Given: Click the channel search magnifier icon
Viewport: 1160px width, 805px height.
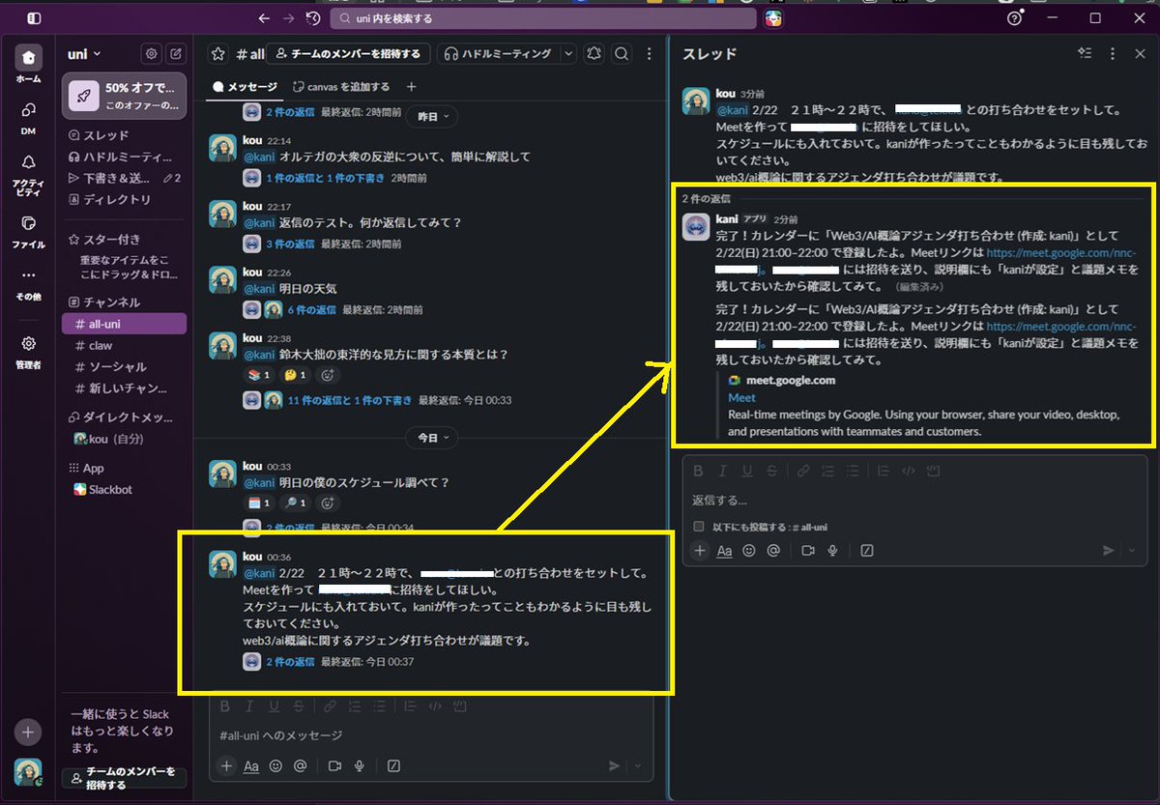Looking at the screenshot, I should pyautogui.click(x=622, y=54).
